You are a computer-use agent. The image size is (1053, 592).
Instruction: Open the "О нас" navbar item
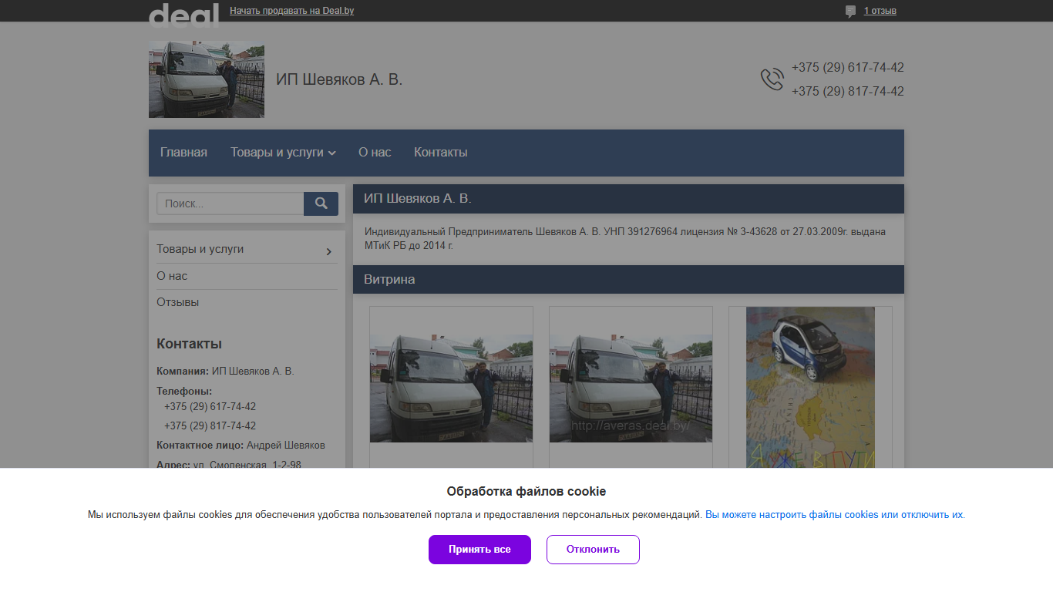[x=375, y=153]
